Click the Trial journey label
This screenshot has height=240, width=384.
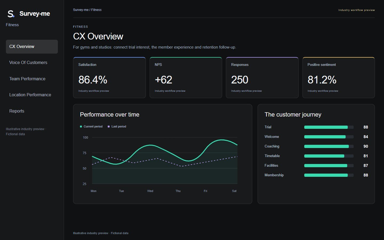[268, 127]
